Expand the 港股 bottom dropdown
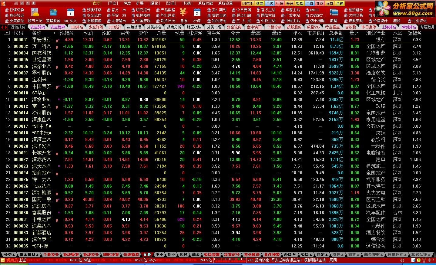The height and width of the screenshot is (265, 436). pos(338,255)
